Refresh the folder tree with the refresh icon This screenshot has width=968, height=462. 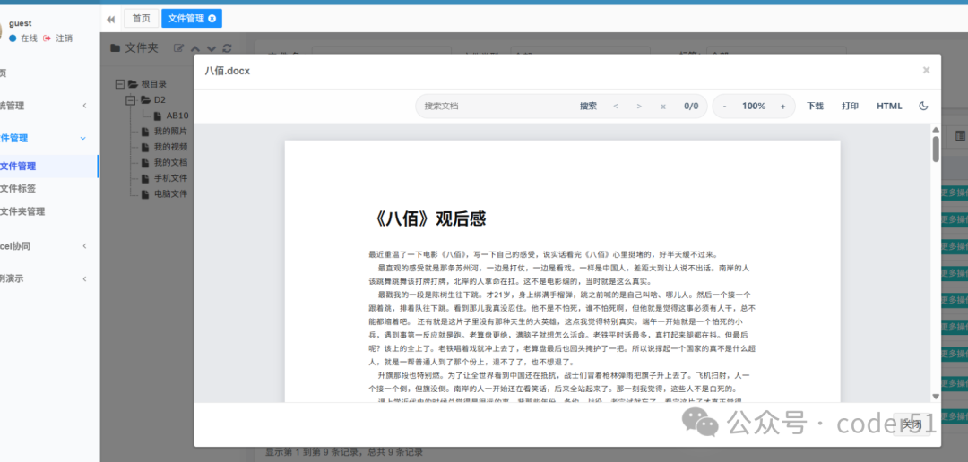pos(227,48)
